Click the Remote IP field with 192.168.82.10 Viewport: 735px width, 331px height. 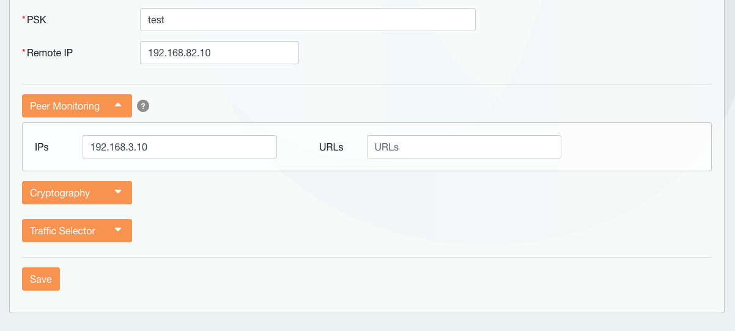tap(219, 53)
